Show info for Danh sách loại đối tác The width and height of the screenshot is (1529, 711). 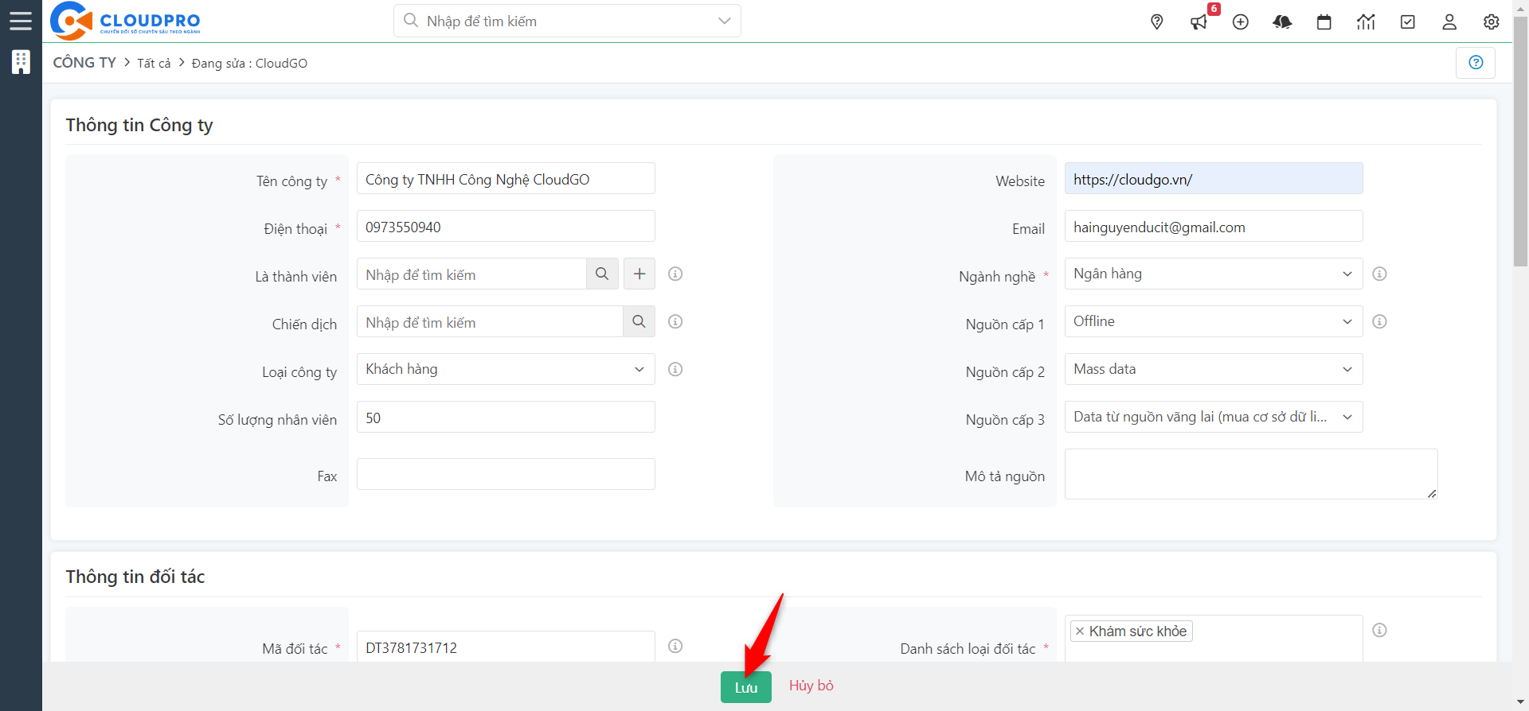[1380, 630]
